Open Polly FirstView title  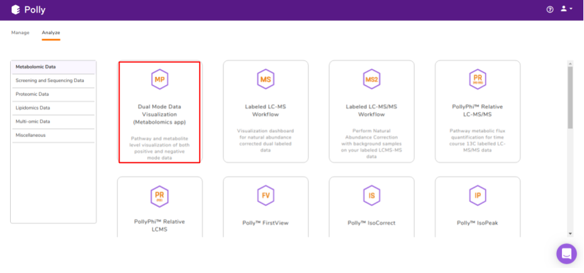pyautogui.click(x=266, y=223)
